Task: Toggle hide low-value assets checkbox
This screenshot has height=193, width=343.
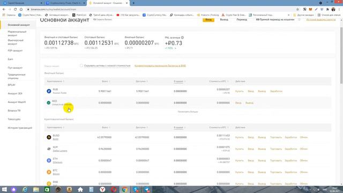Action: click(81, 65)
